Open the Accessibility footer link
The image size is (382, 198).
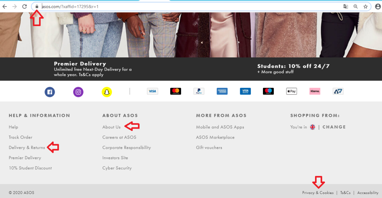point(368,193)
